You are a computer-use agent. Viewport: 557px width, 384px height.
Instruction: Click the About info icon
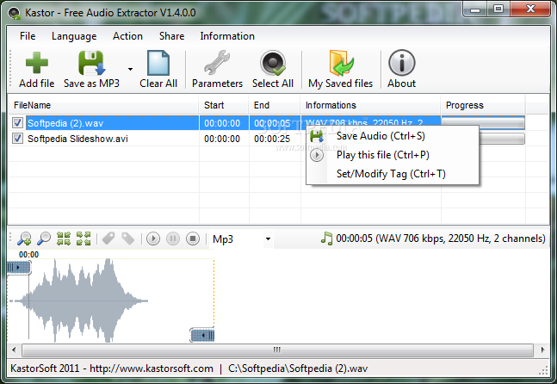click(x=402, y=63)
